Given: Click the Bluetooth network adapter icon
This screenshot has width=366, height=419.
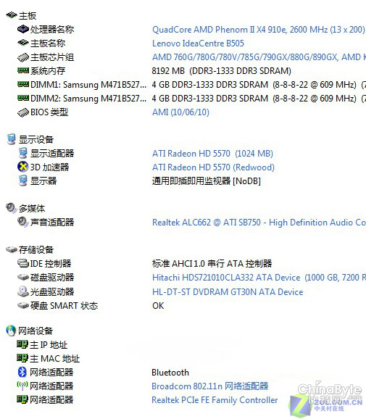Looking at the screenshot, I should [x=22, y=372].
